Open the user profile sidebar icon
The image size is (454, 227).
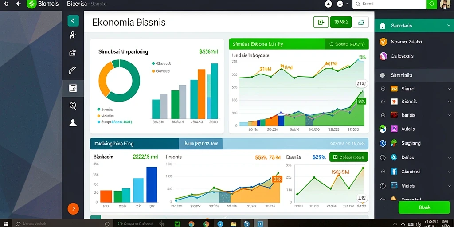(73, 123)
